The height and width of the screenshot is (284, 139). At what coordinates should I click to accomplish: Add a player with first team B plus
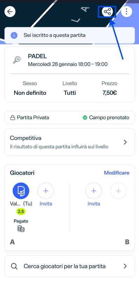tap(94, 191)
